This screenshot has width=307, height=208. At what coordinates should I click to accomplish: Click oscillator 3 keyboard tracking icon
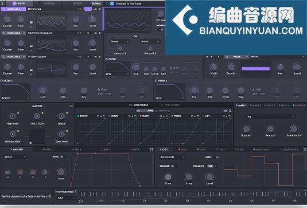point(31,70)
